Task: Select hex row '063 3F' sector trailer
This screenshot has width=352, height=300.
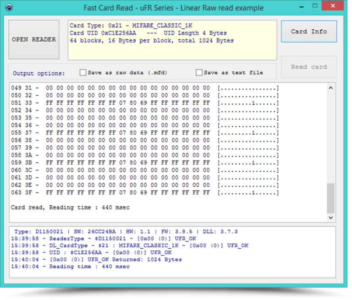Action: click(x=145, y=192)
